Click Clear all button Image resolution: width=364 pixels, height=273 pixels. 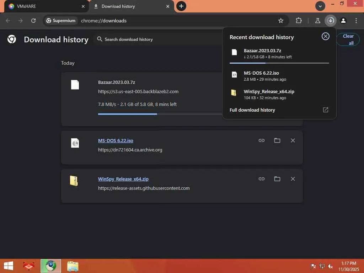348,39
